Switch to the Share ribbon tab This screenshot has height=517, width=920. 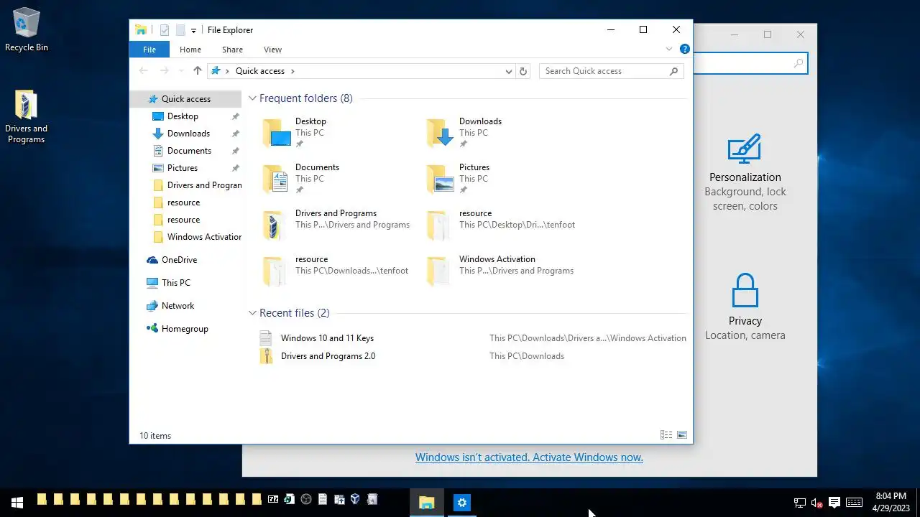pyautogui.click(x=232, y=50)
